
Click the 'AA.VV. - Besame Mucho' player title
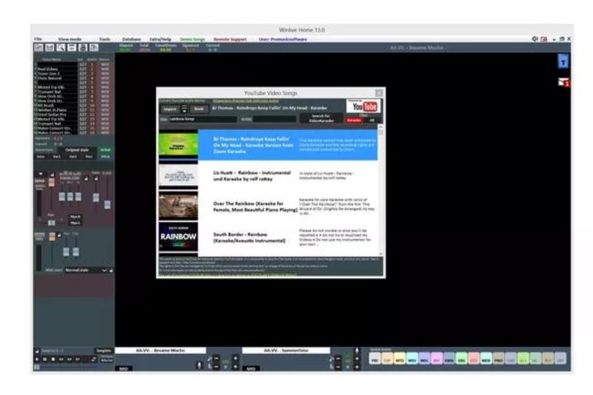point(161,350)
